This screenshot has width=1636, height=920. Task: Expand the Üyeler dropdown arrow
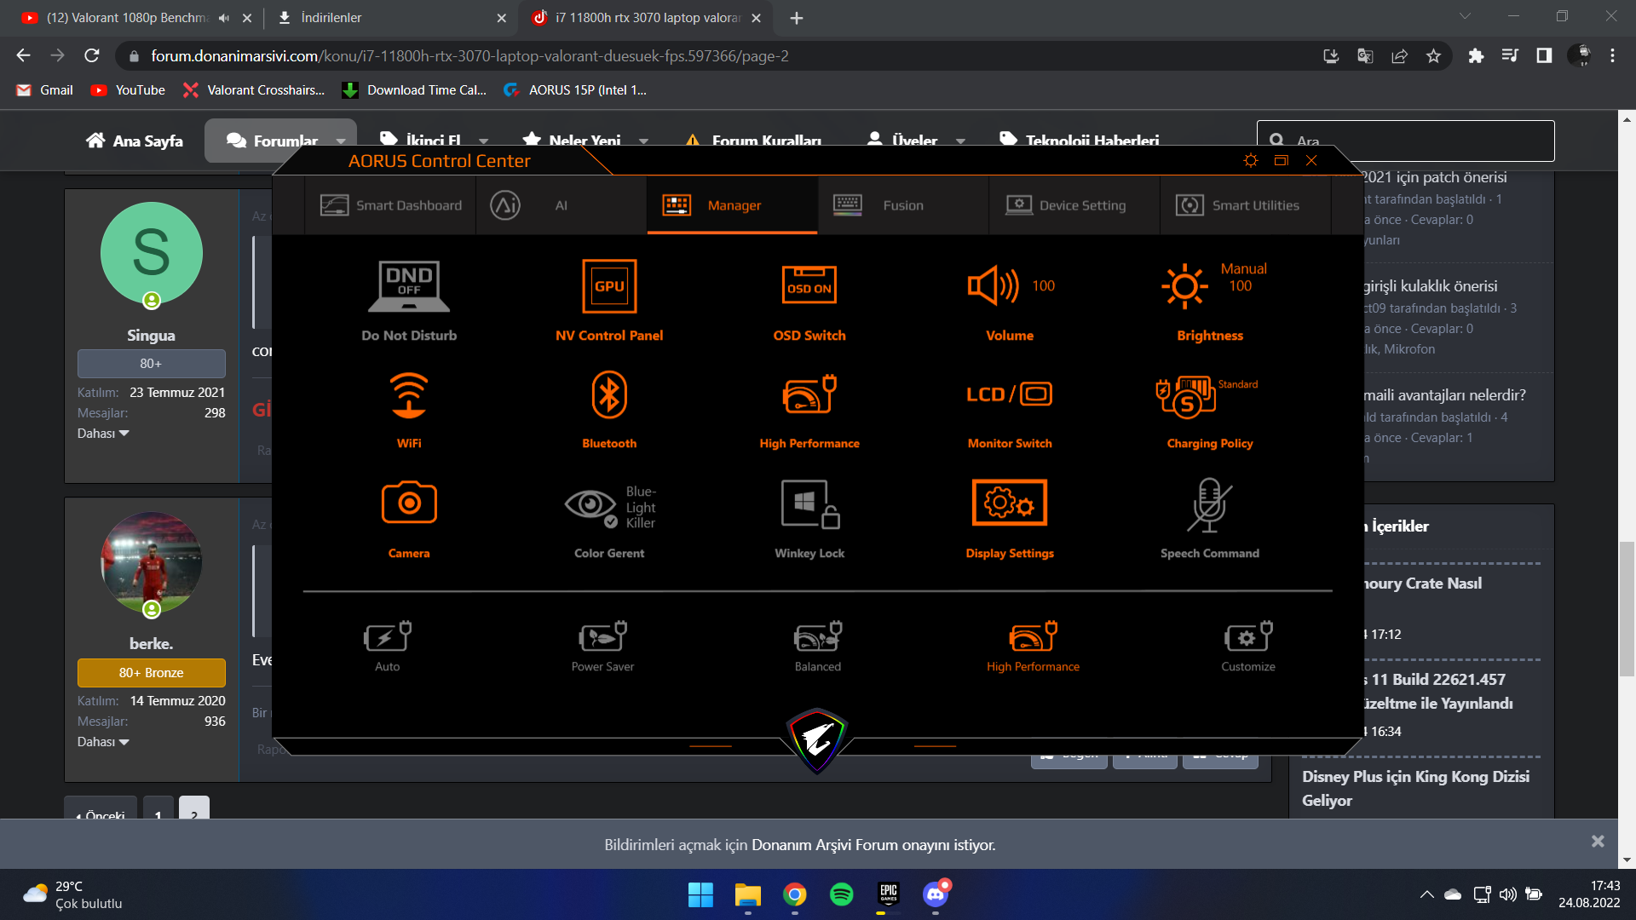[960, 141]
